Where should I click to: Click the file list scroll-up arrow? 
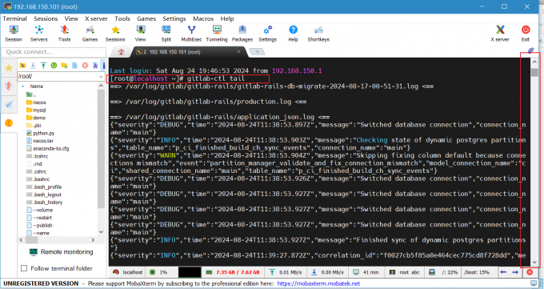[101, 86]
